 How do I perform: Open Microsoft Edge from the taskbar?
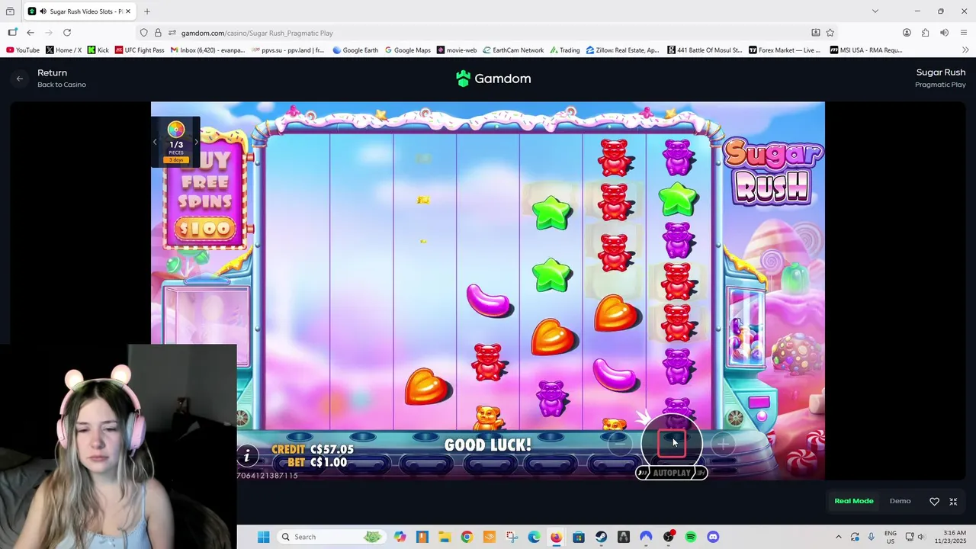[534, 537]
